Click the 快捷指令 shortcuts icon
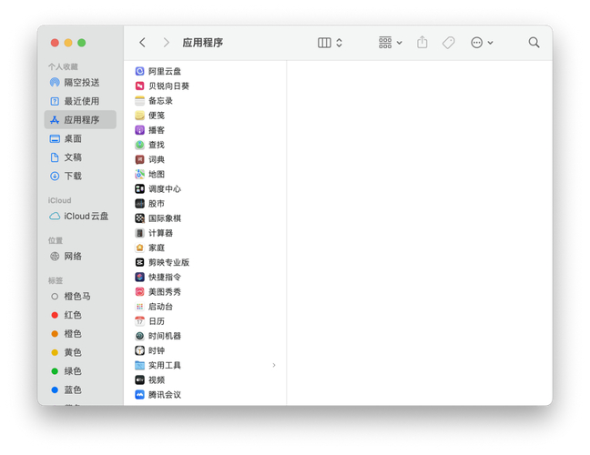This screenshot has height=455, width=590. coord(139,277)
